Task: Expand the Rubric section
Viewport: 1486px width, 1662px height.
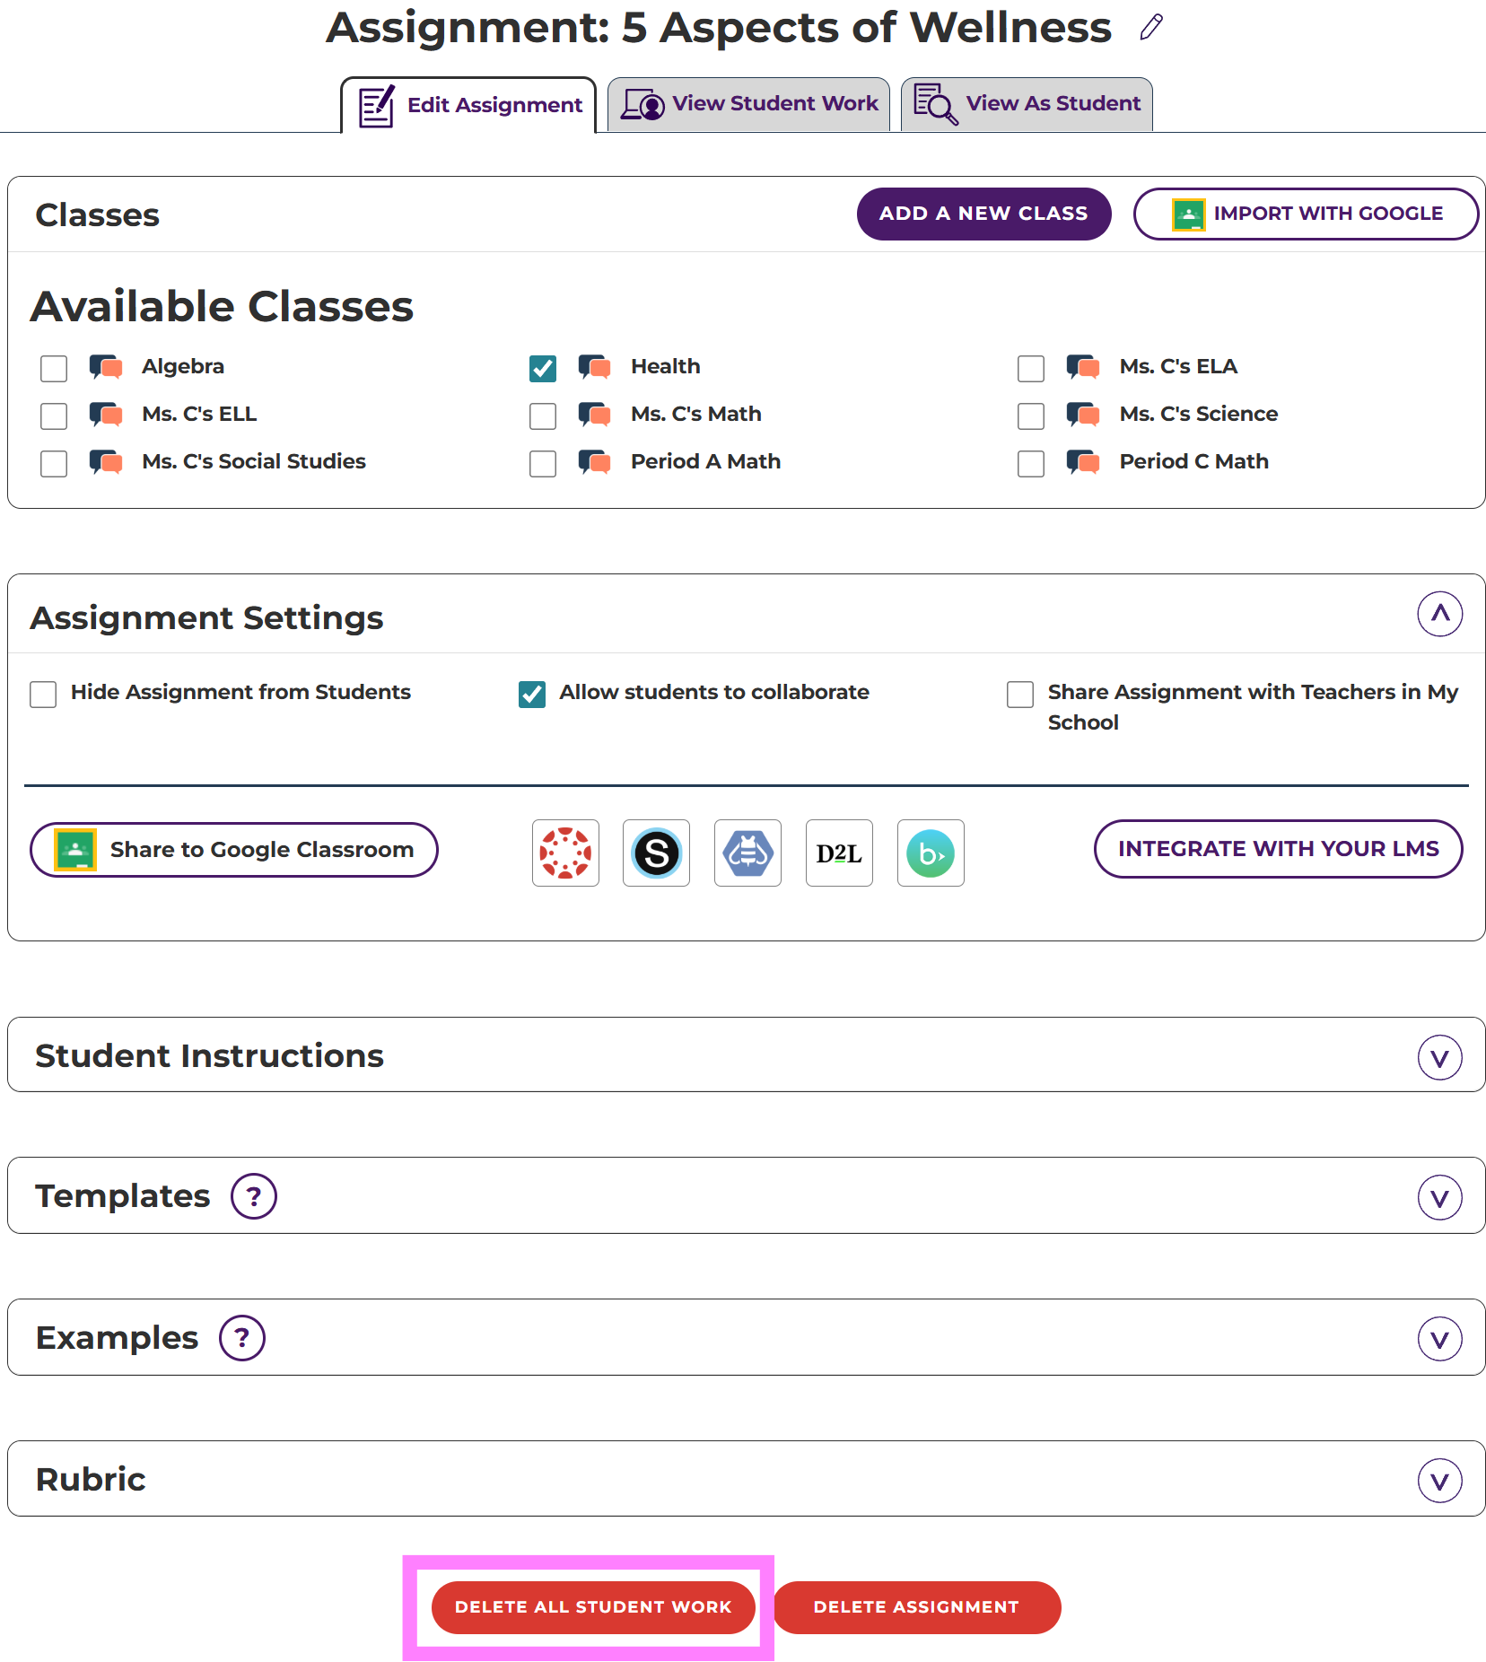Action: click(x=1439, y=1481)
